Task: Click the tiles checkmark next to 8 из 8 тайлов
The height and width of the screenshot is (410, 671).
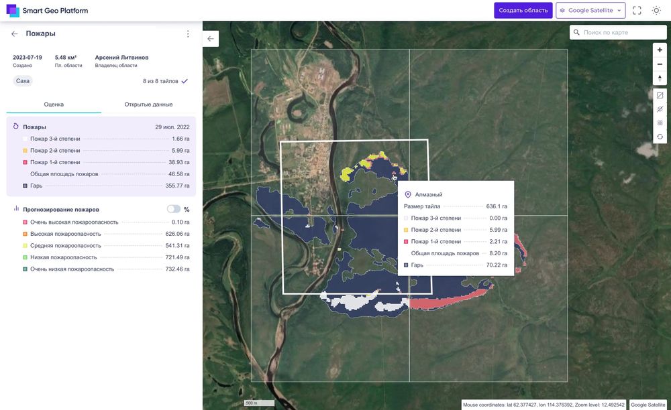Action: click(185, 81)
